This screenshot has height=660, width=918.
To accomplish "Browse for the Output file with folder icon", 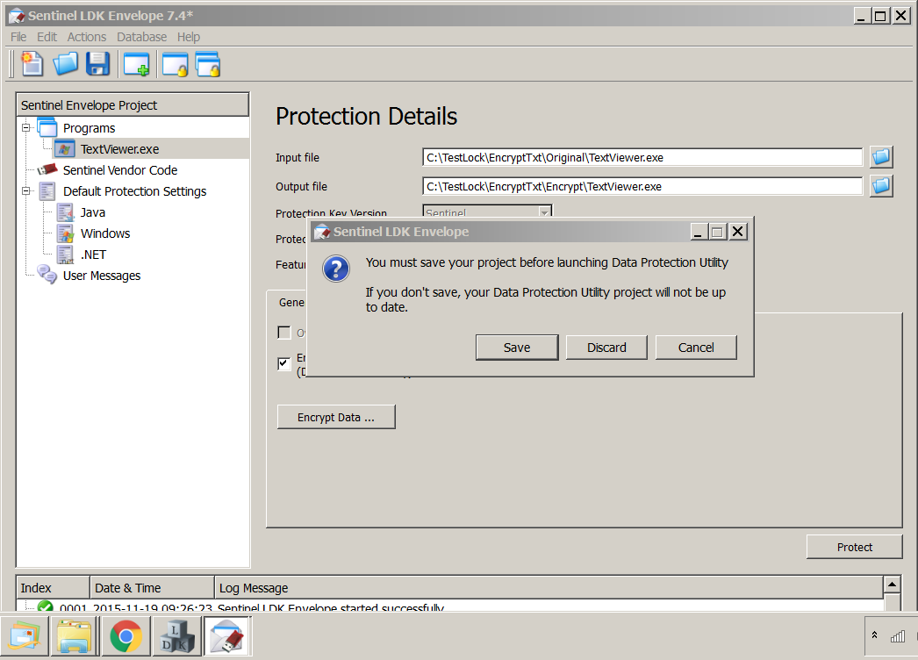I will point(881,185).
